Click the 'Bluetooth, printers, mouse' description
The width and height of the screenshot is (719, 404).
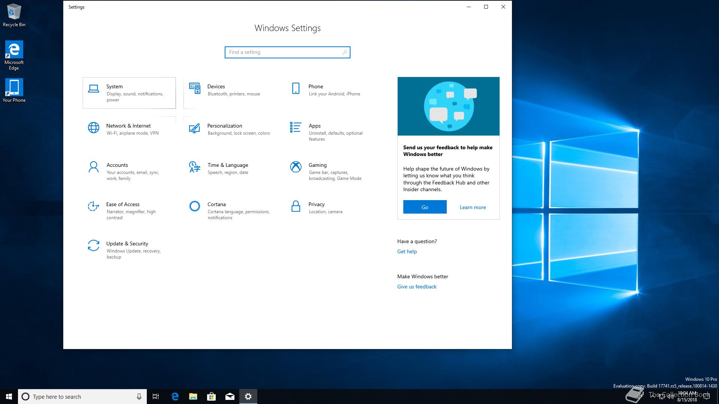(234, 94)
